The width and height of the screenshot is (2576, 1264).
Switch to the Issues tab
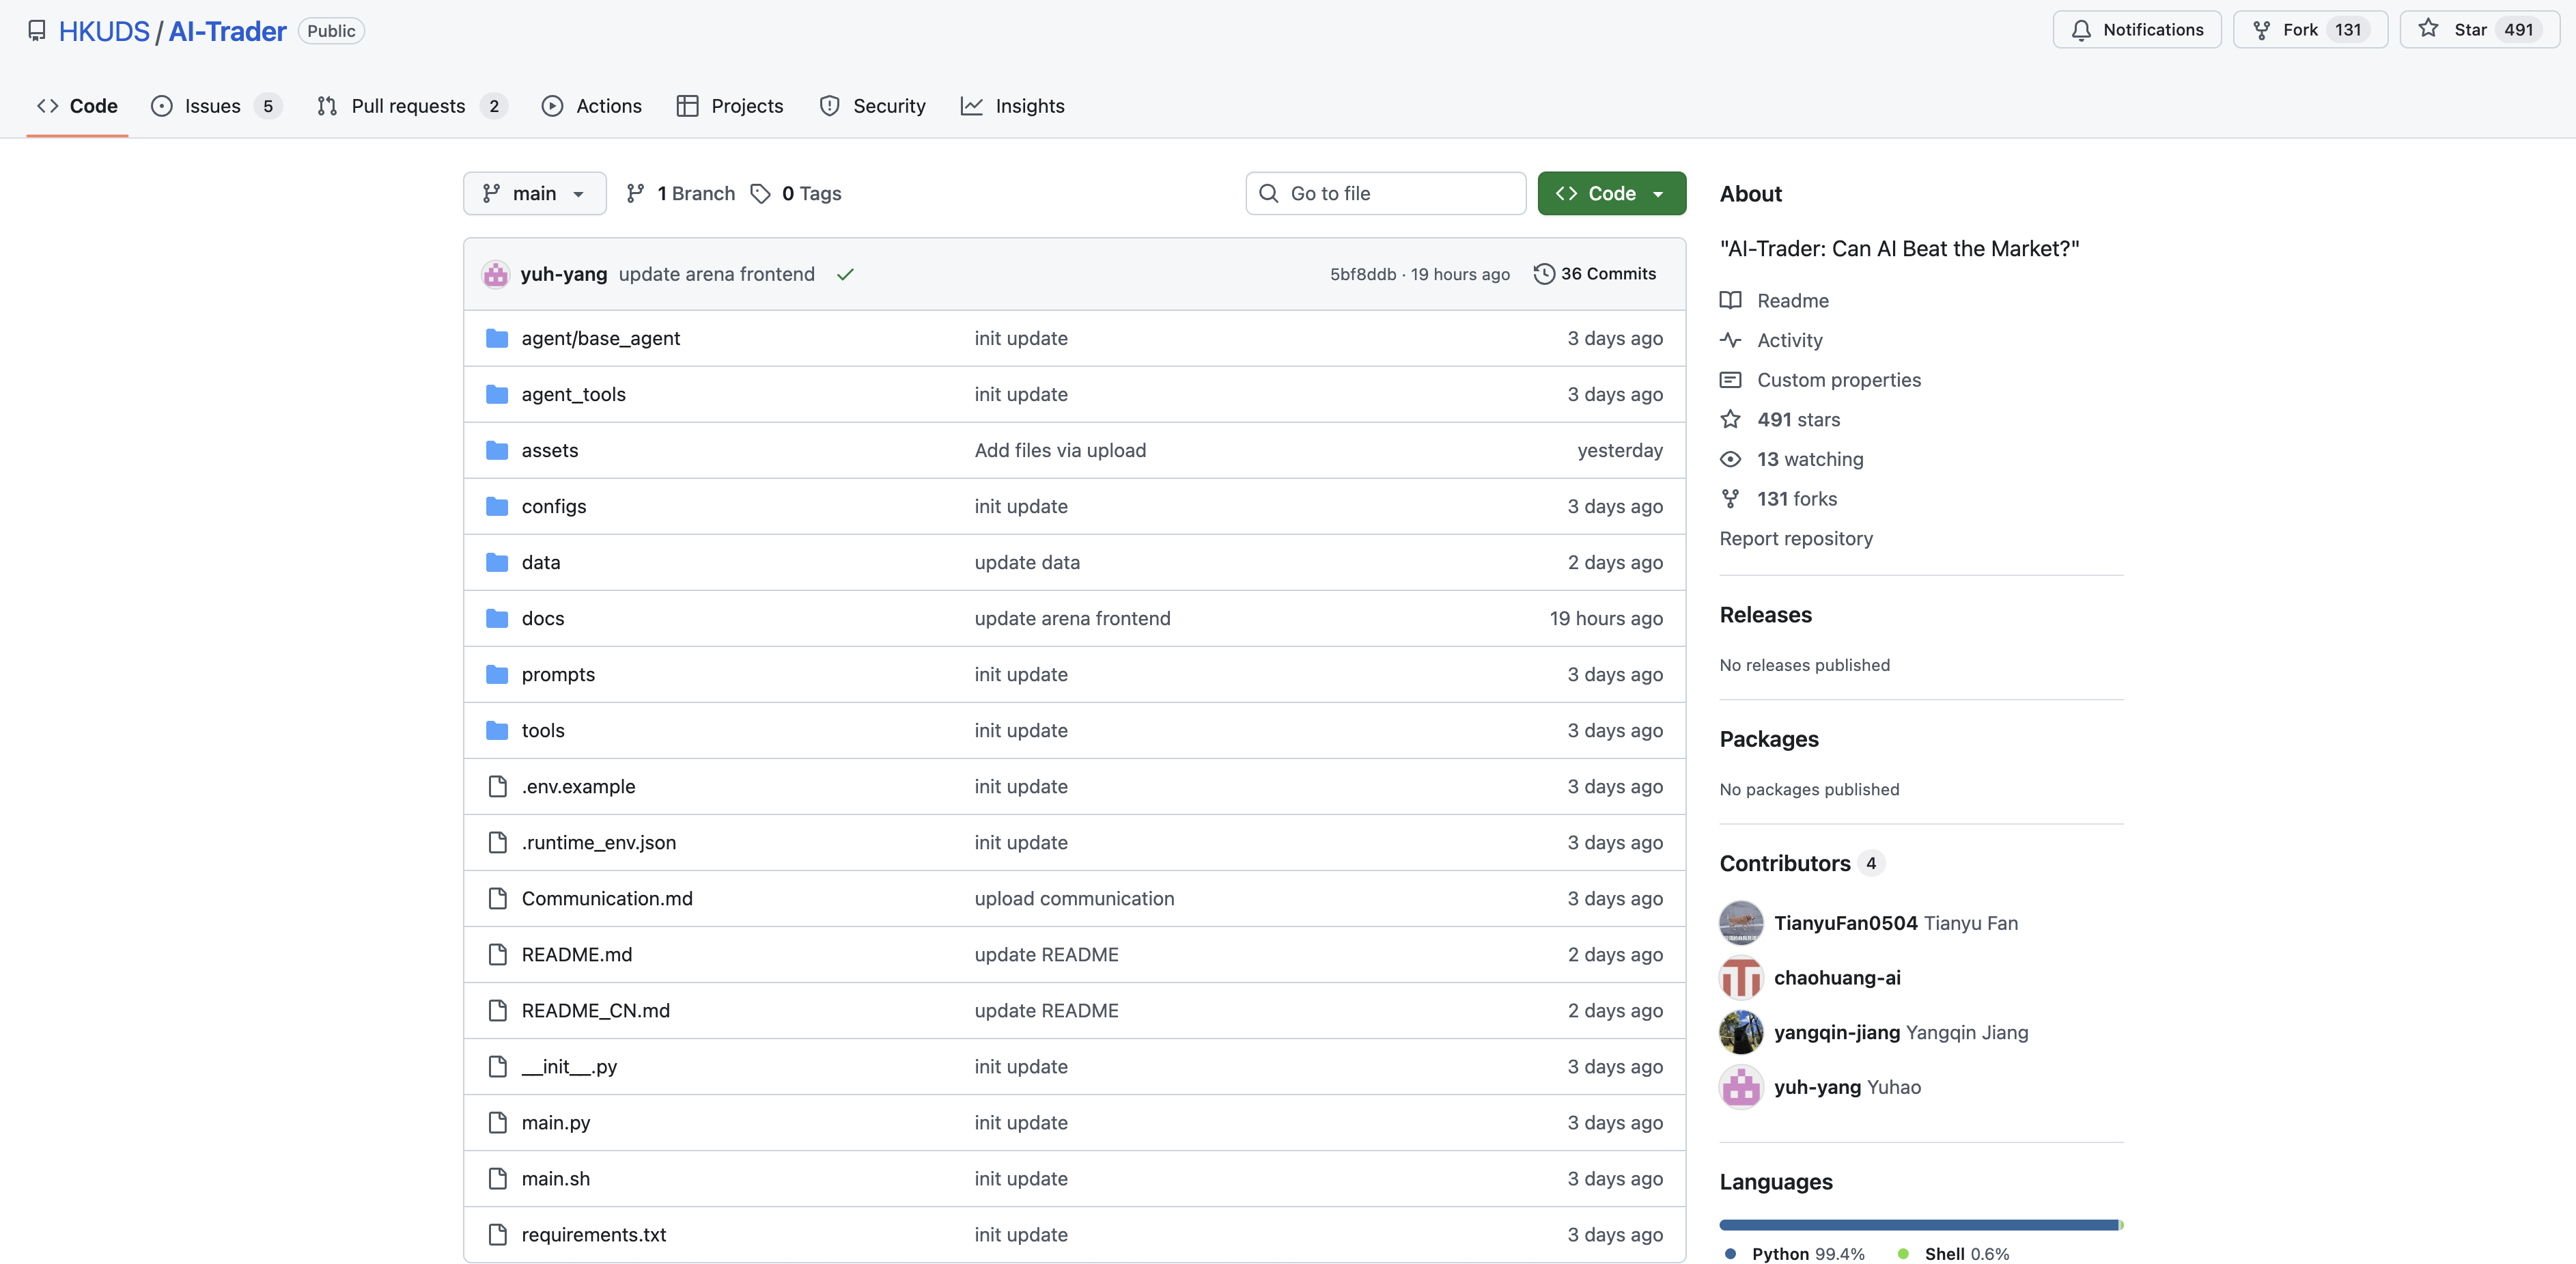[x=213, y=106]
